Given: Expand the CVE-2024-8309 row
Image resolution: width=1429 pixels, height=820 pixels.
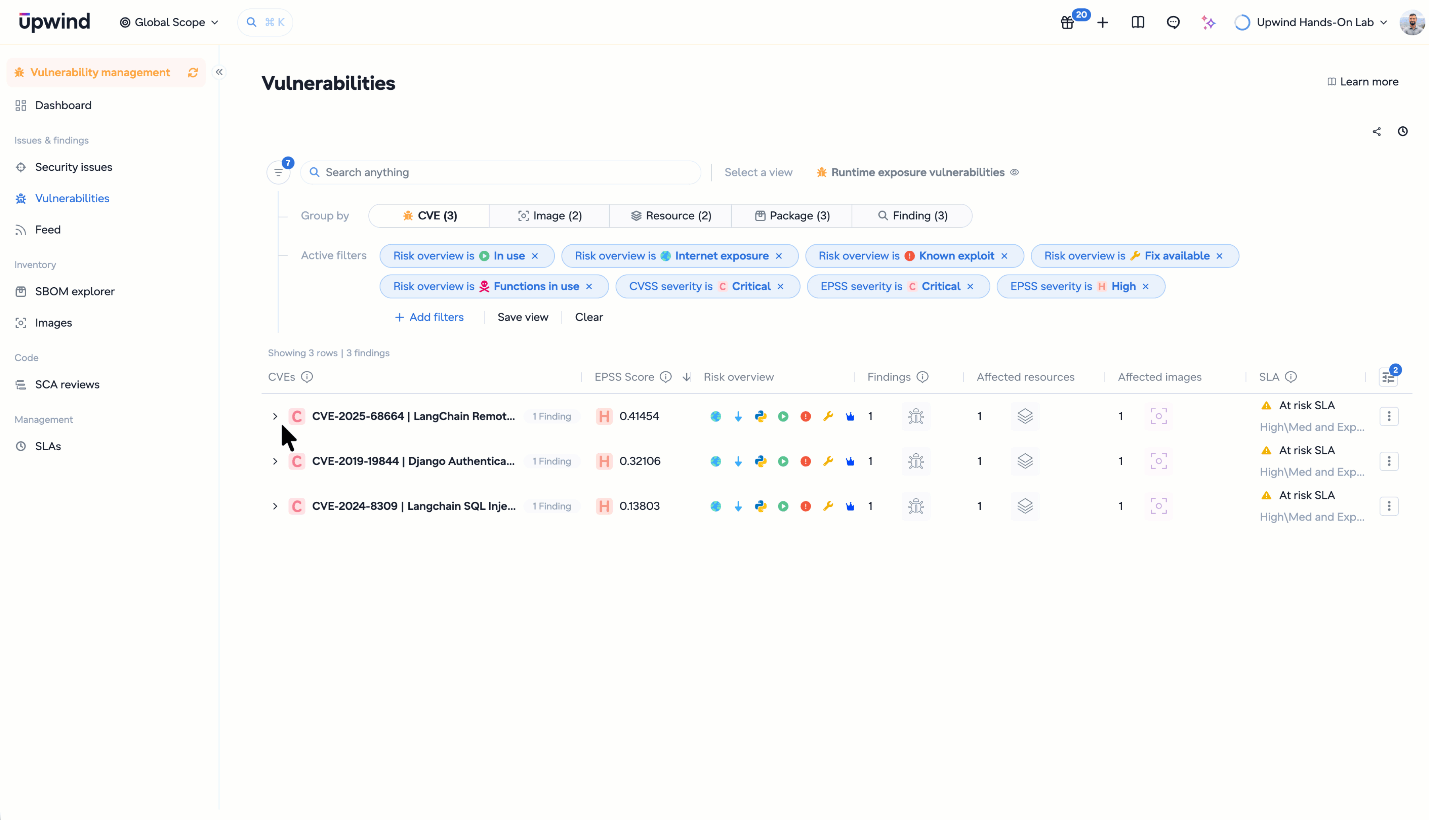Looking at the screenshot, I should pos(275,506).
